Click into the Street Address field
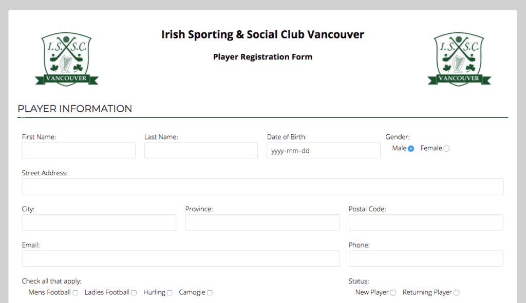Screen dimensions: 526x303 point(262,186)
